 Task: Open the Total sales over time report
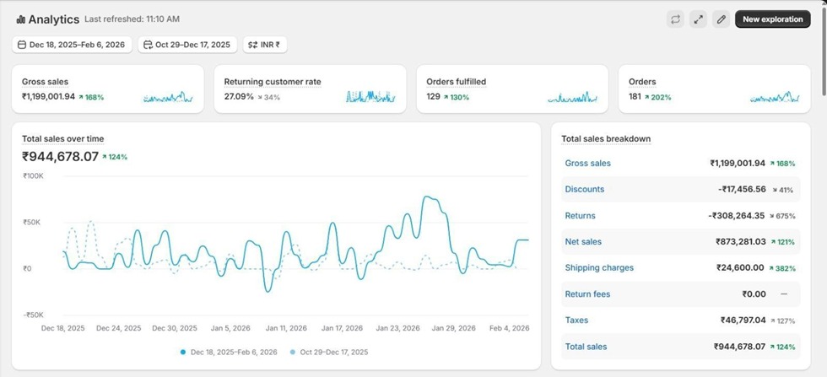pos(63,138)
